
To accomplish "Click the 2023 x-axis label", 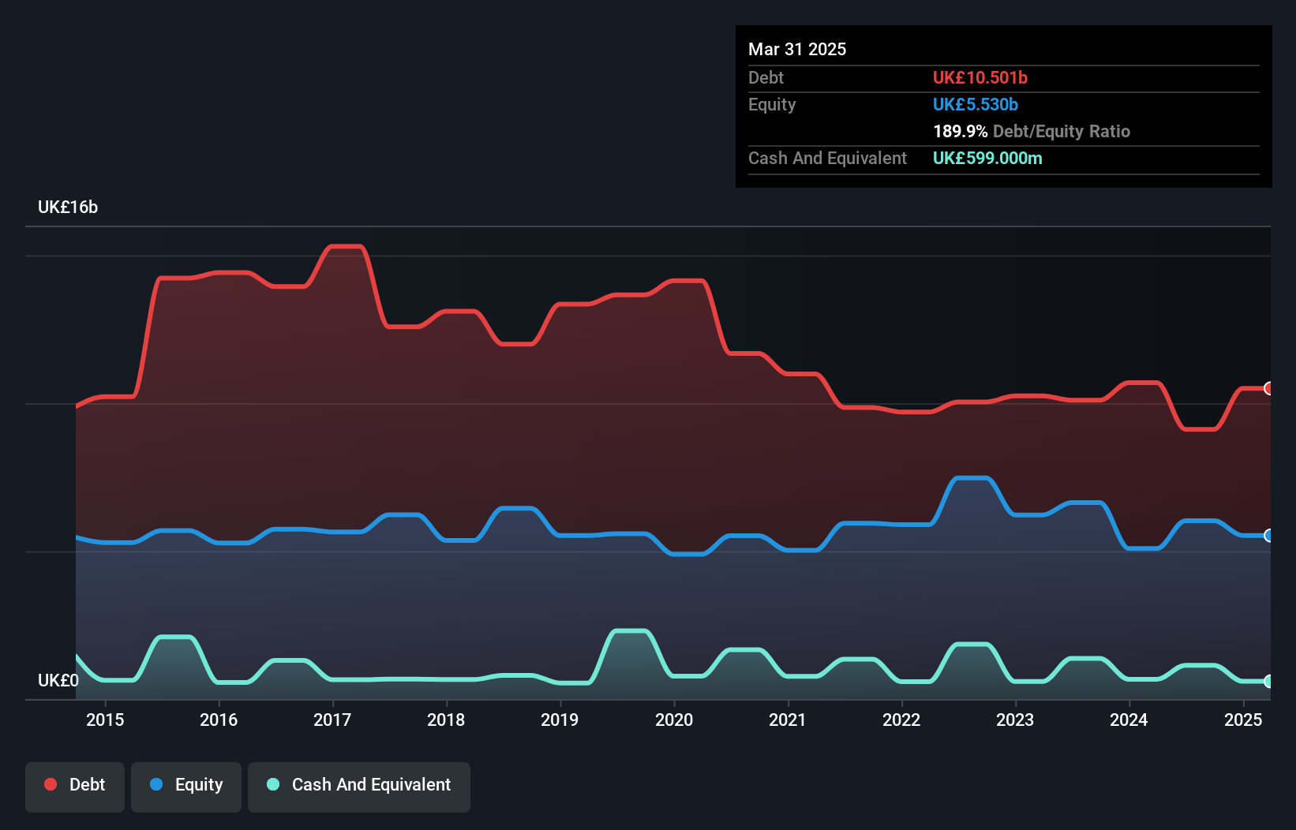I will coord(1015,720).
